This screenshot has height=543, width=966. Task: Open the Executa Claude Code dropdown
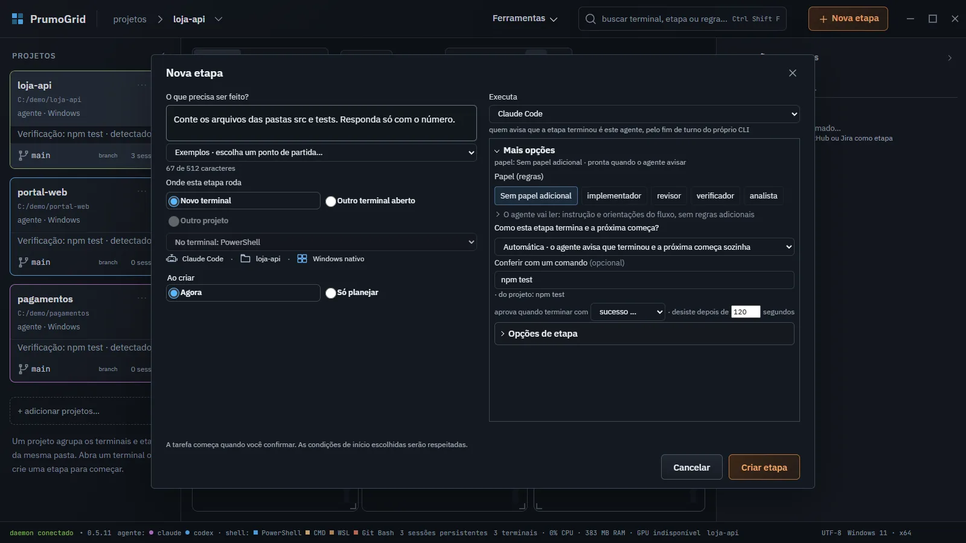pos(644,114)
